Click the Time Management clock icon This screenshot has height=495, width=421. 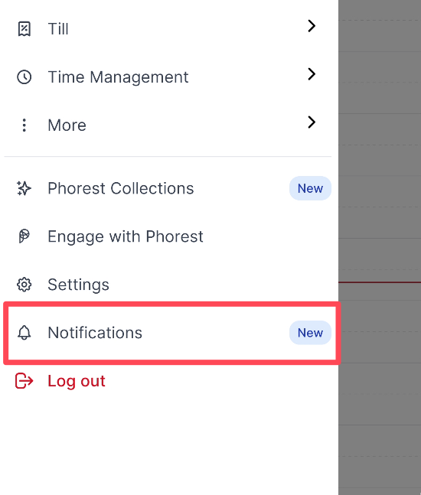click(24, 77)
